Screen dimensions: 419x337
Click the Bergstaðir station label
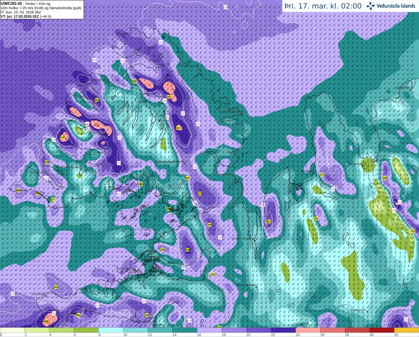(355, 164)
